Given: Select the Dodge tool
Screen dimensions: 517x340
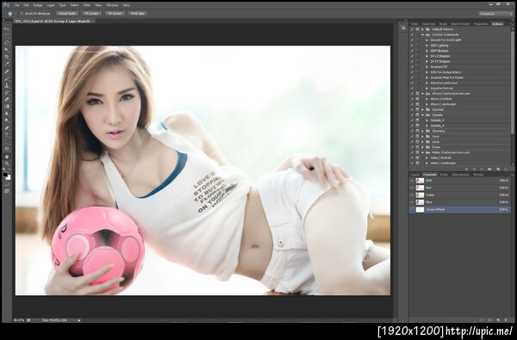Looking at the screenshot, I should coord(7,121).
